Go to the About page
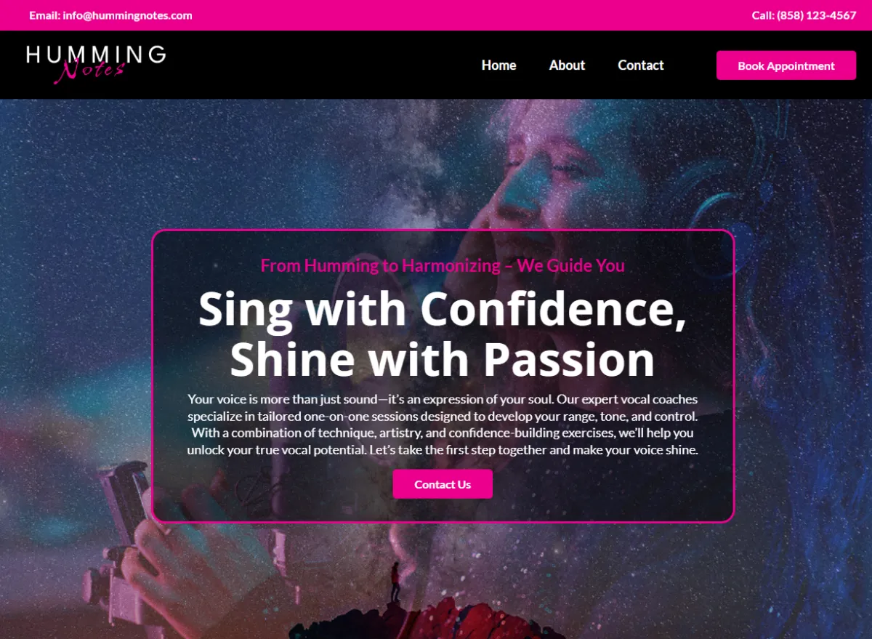The width and height of the screenshot is (872, 639). click(x=567, y=65)
